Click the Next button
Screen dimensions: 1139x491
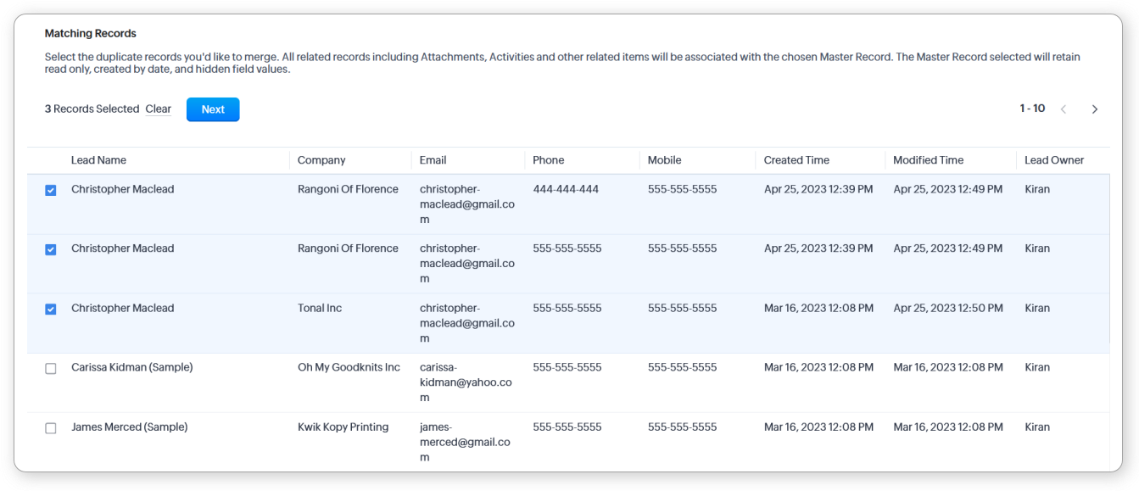tap(213, 109)
